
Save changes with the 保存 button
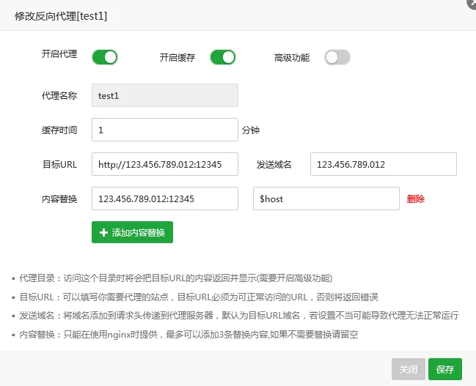pyautogui.click(x=445, y=369)
